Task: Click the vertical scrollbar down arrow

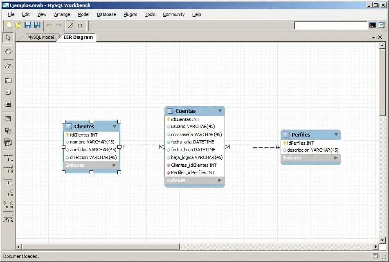Action: [x=382, y=240]
